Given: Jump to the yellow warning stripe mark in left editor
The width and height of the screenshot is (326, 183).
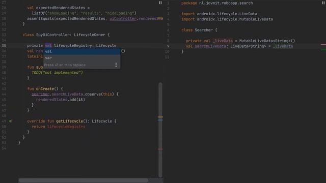Looking at the screenshot, I should pos(160,117).
